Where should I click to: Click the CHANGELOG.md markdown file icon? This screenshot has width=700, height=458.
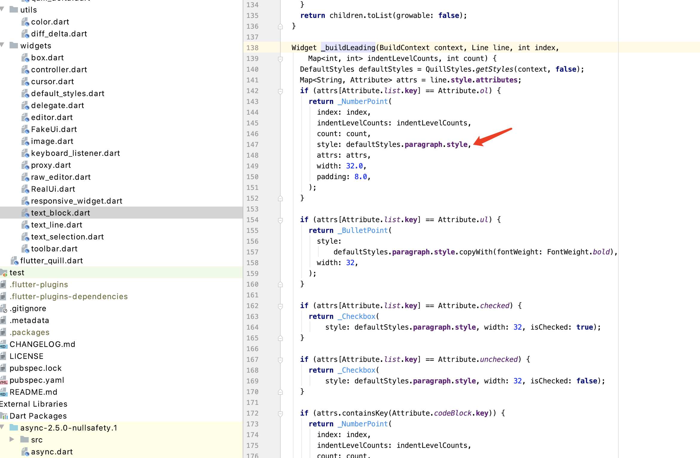pos(4,344)
